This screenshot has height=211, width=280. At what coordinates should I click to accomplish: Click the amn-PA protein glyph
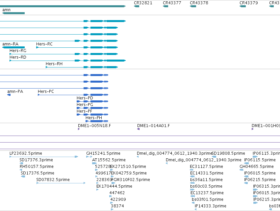(x=9, y=95)
